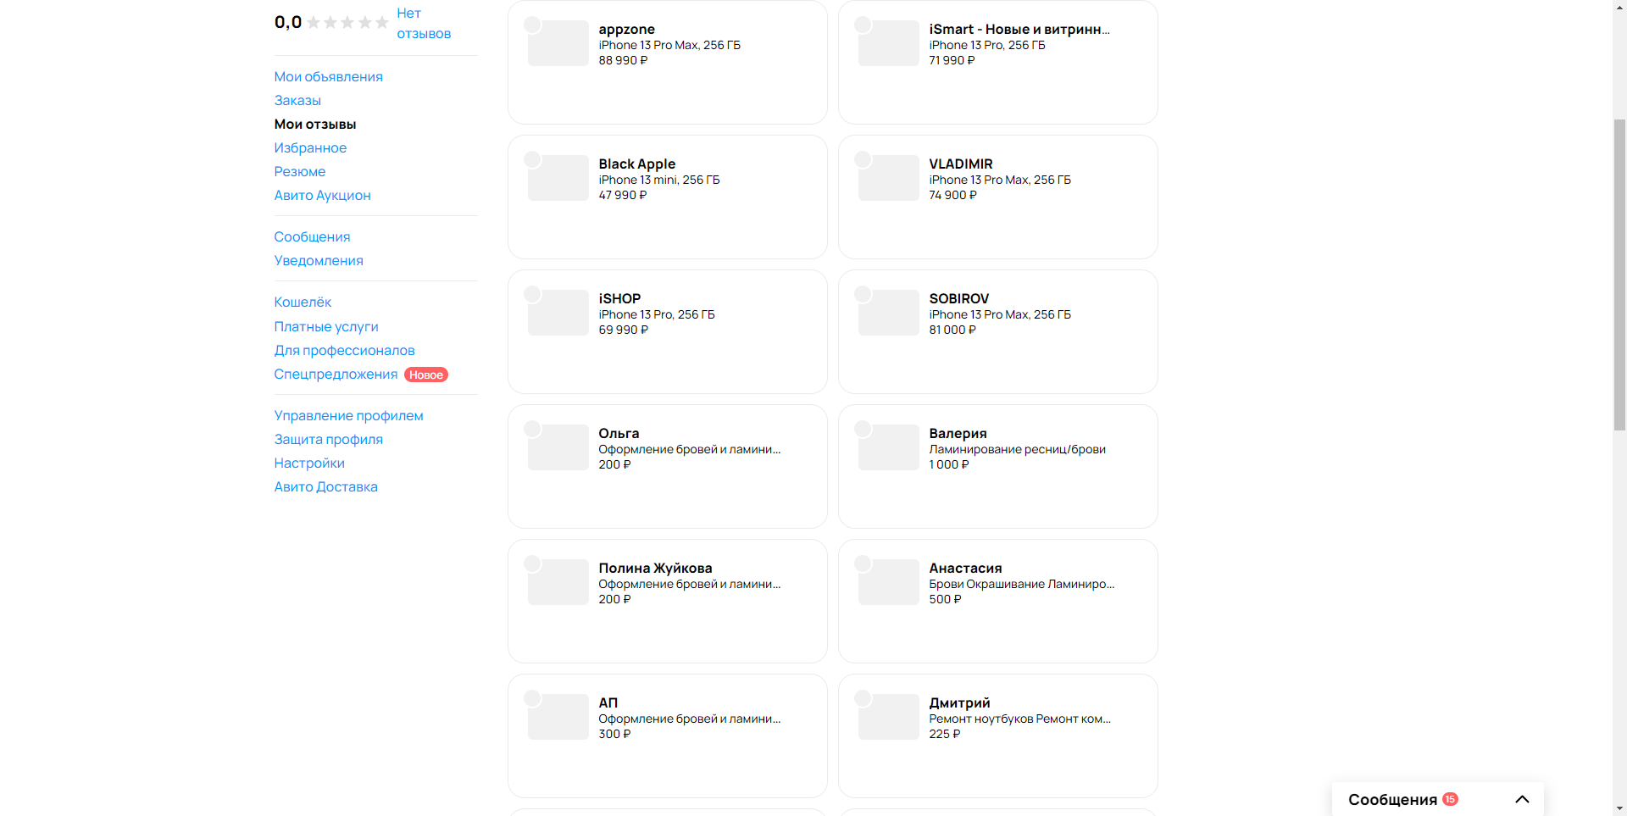Click the Полина Жуйкова seller name

pyautogui.click(x=655, y=568)
